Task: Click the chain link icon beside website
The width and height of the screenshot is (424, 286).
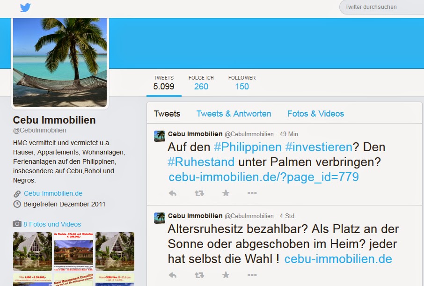Action: 17,194
